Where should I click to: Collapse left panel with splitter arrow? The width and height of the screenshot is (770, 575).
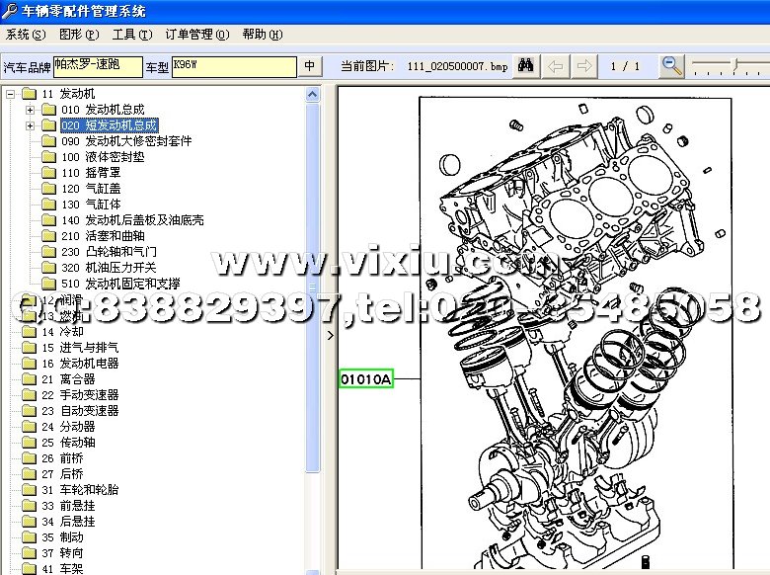click(331, 335)
